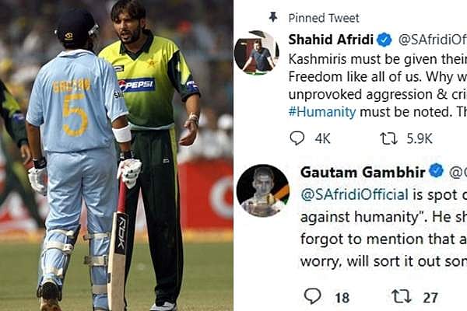Click the blue verified badge above the spot-on reply

437,170
